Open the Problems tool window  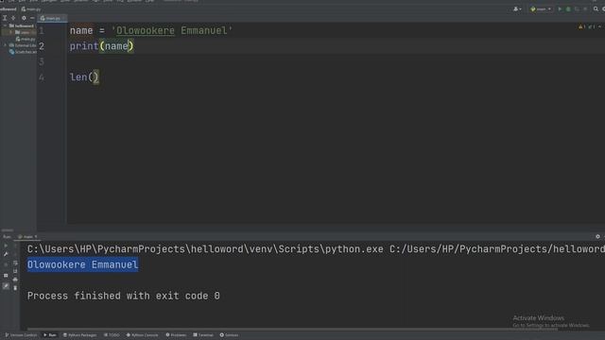177,335
